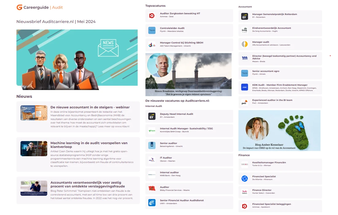This screenshot has width=338, height=215.
Task: Click the De Alliantie logo beside Financieel Specialist
Action: (x=244, y=178)
